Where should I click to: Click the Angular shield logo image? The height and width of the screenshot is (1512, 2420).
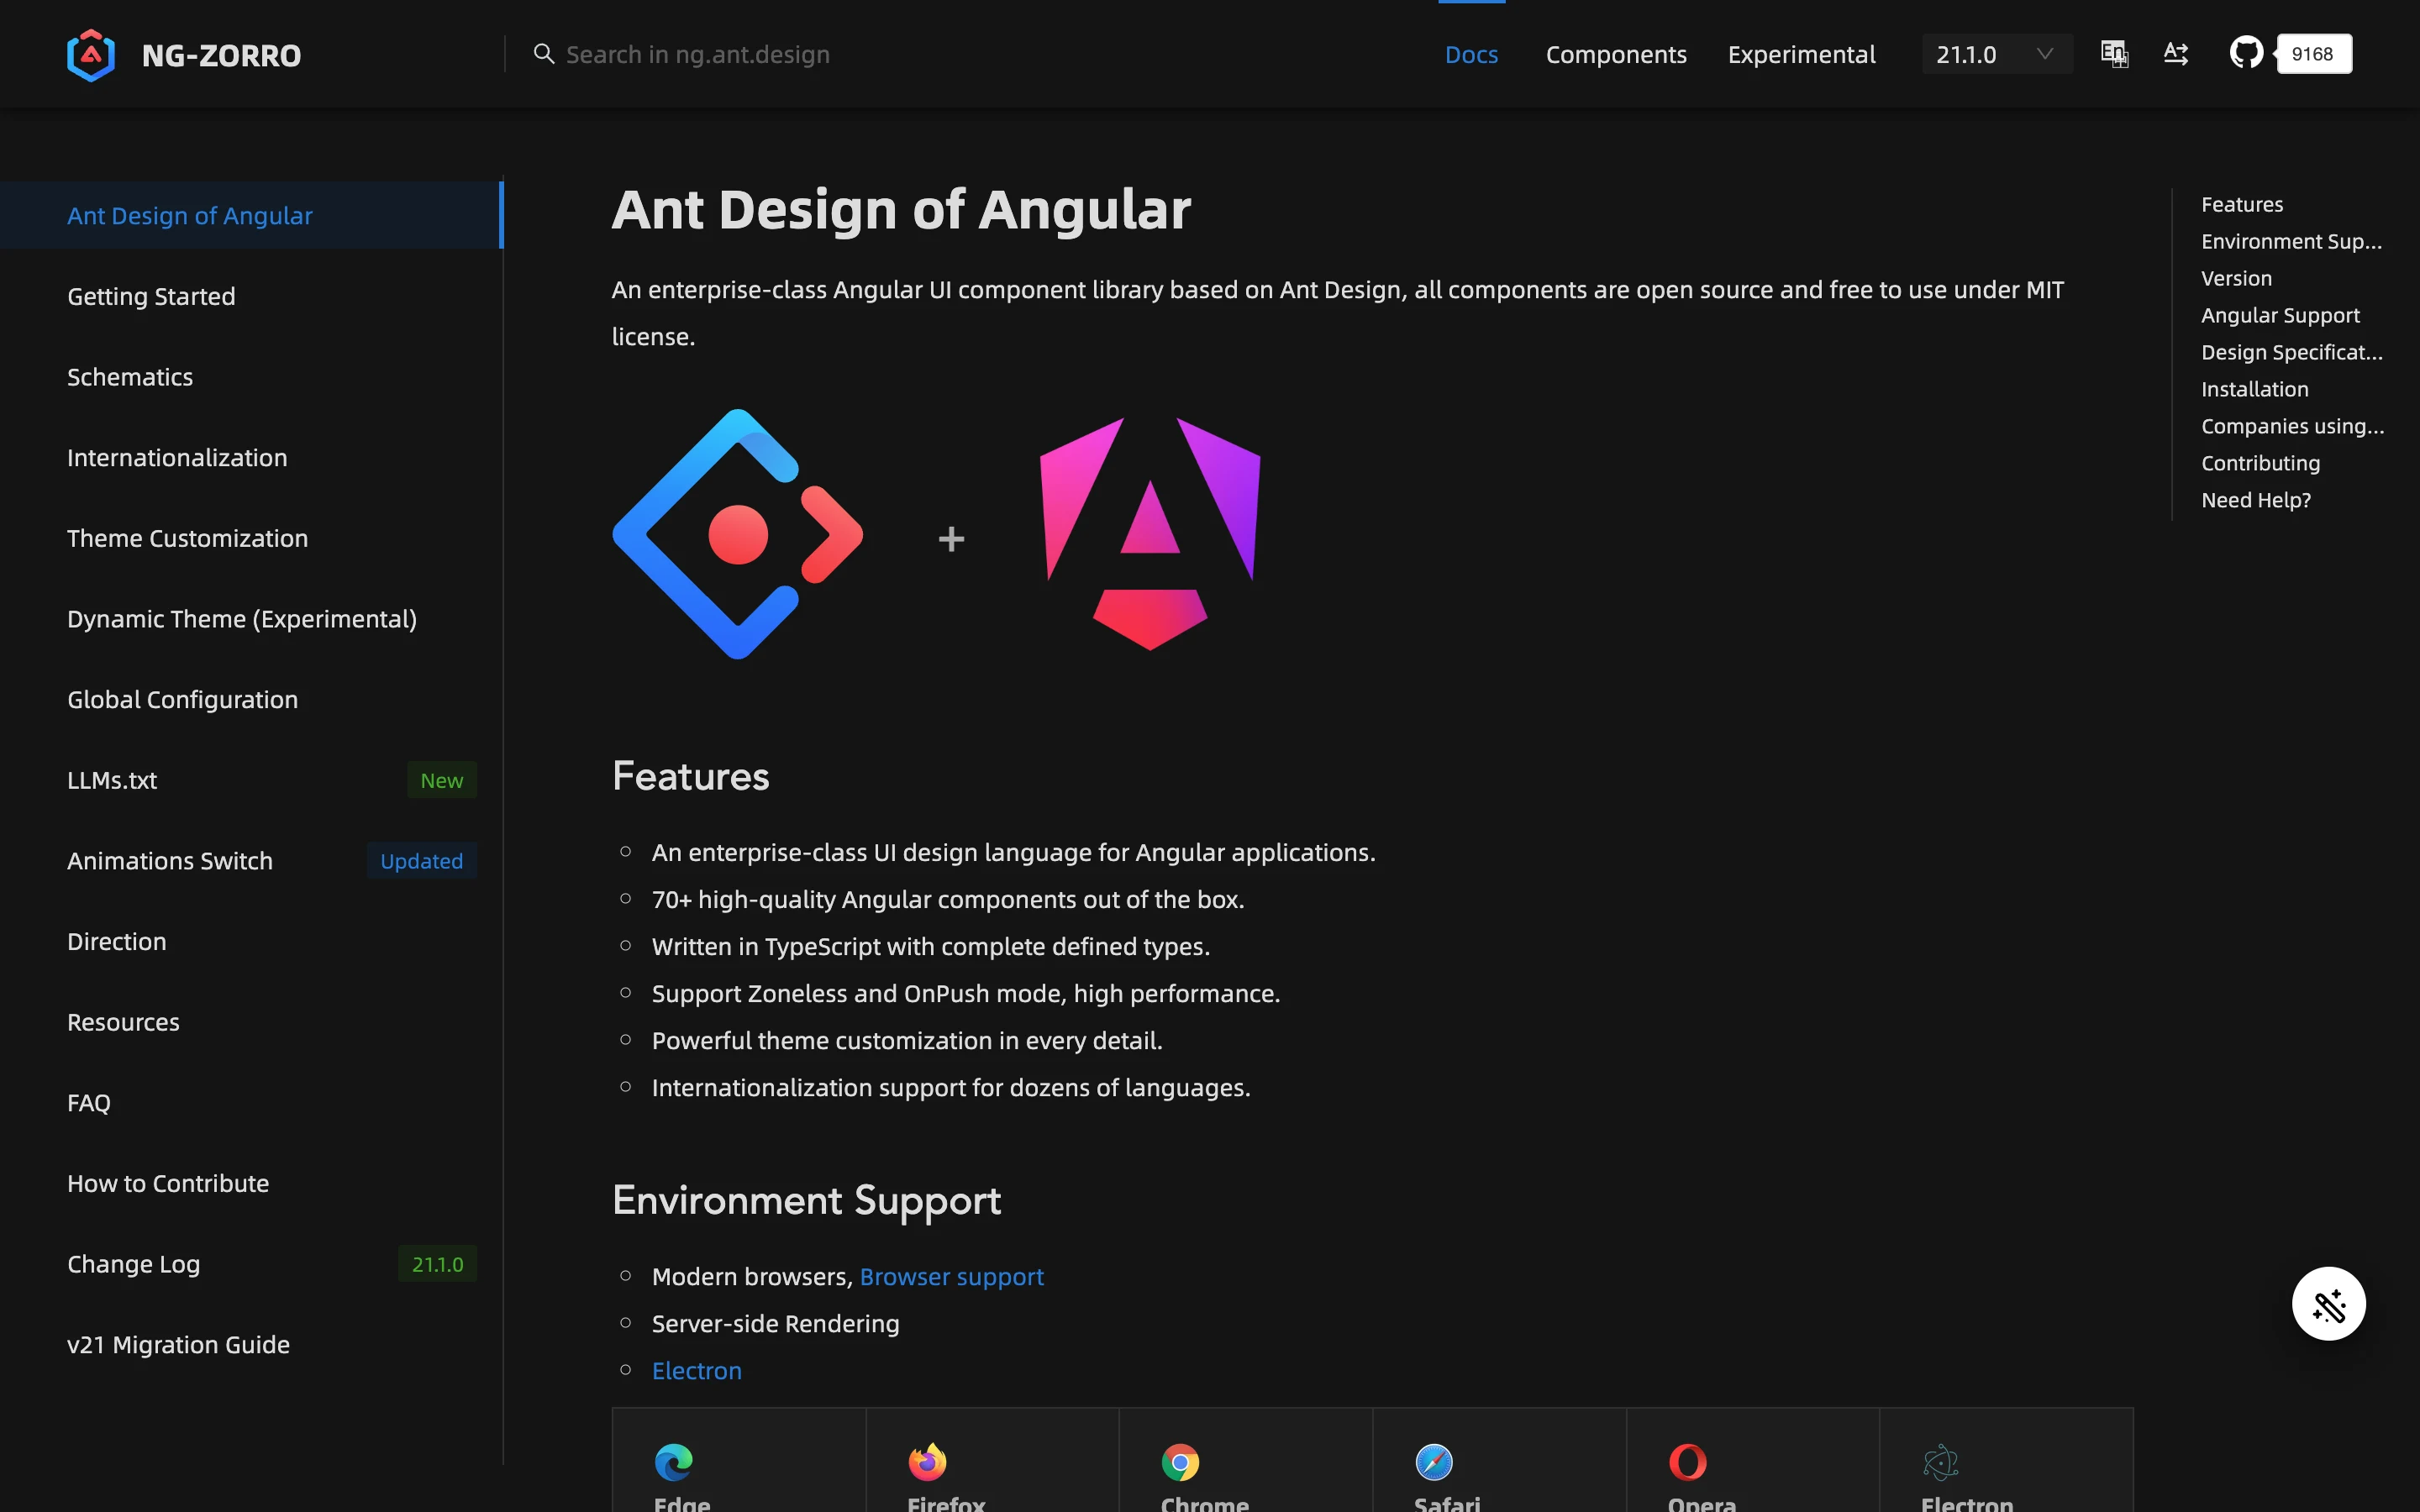[x=1150, y=534]
